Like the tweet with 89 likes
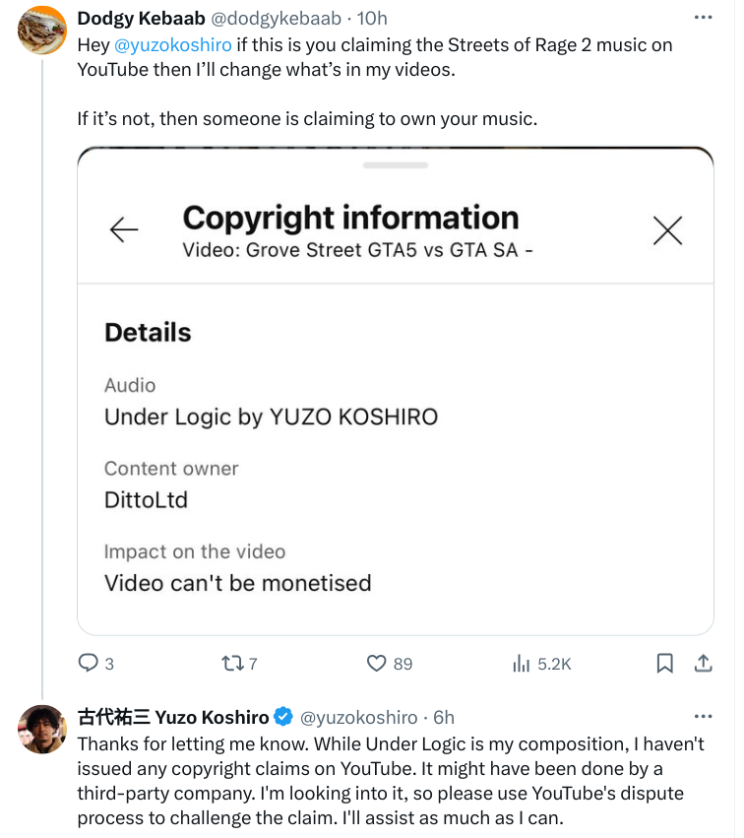Screen dimensions: 744x838 pos(377,664)
